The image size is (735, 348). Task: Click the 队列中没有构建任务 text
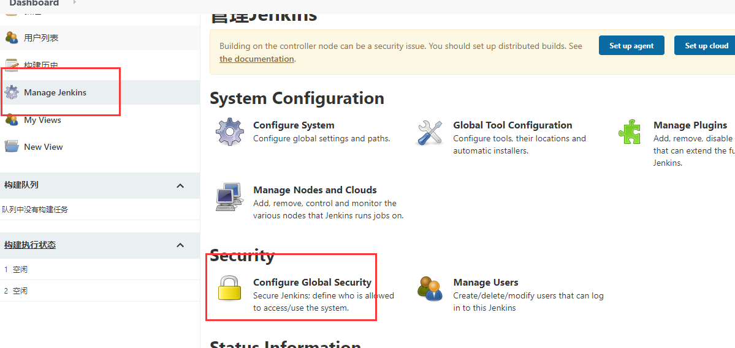tap(35, 210)
